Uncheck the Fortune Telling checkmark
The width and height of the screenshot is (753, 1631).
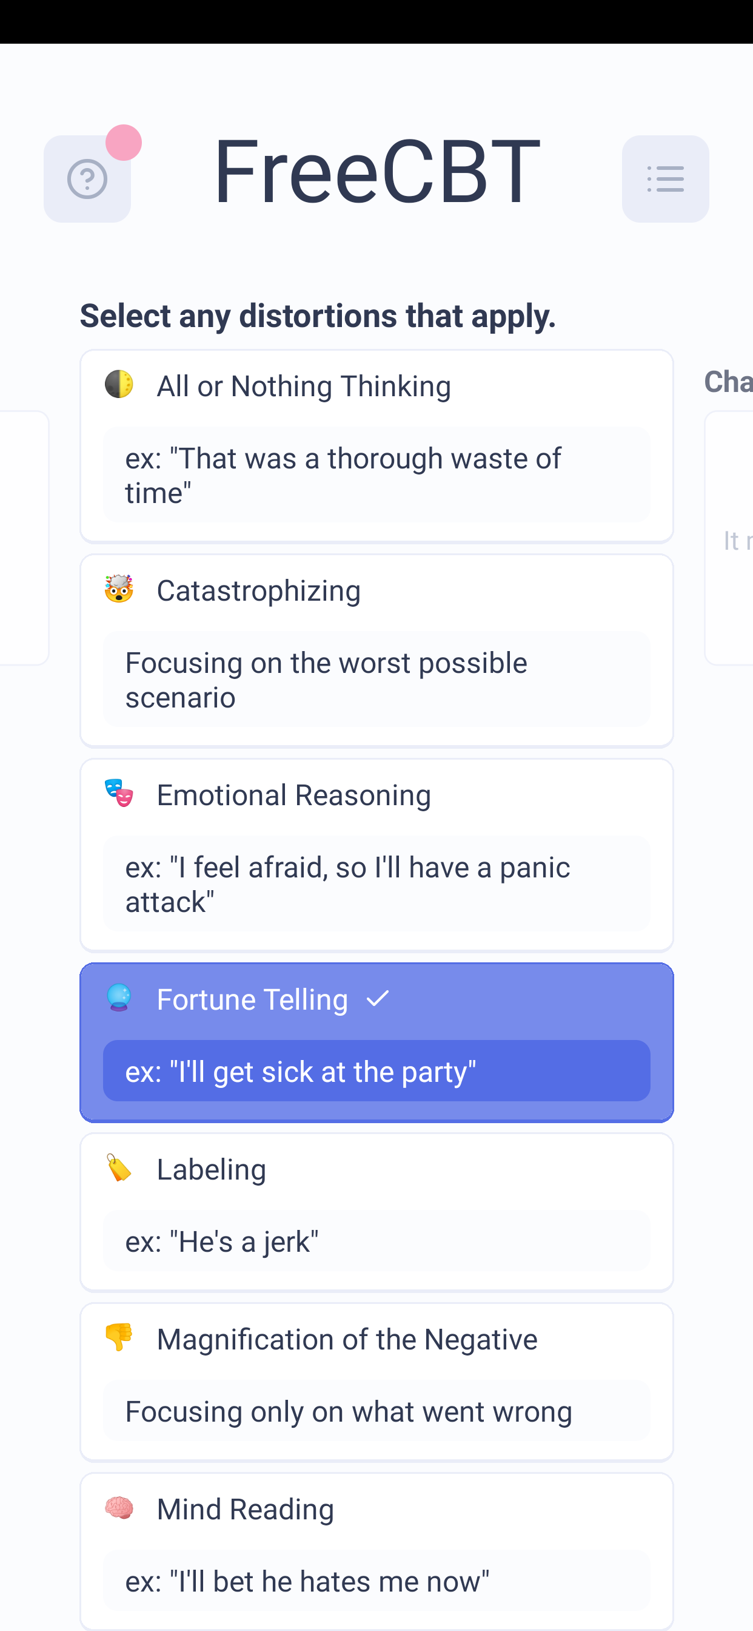coord(378,999)
